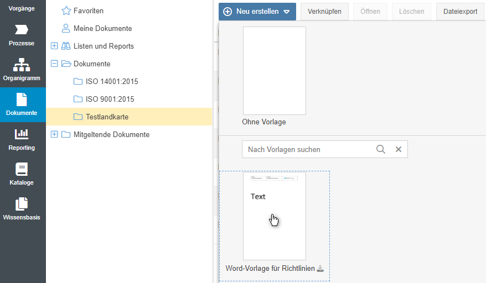This screenshot has width=486, height=283.
Task: Select the ISO 14001:2015 folder
Action: [111, 81]
